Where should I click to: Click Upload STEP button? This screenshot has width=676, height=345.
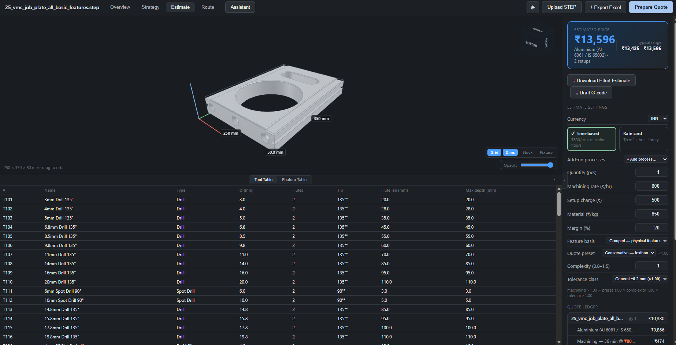tap(562, 7)
